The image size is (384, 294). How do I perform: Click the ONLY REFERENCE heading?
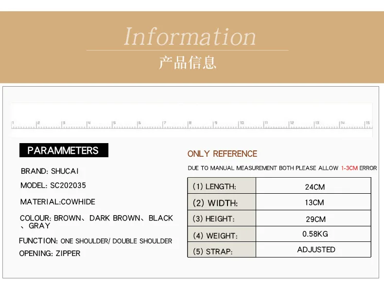pos(222,154)
